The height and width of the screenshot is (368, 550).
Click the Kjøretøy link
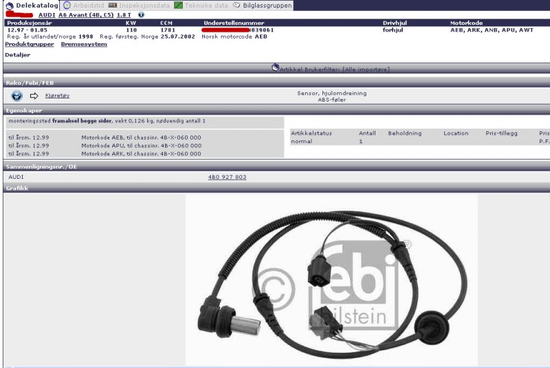tap(57, 96)
